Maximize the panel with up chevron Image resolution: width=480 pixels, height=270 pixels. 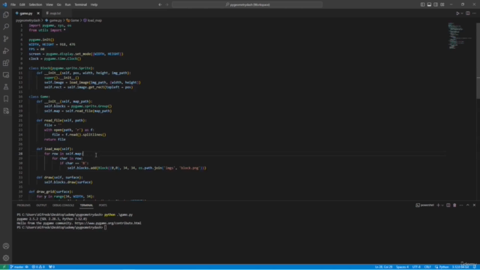click(468, 205)
